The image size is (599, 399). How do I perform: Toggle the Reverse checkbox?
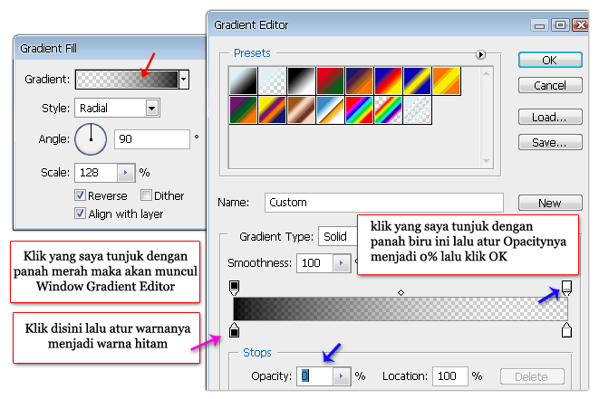(x=80, y=195)
